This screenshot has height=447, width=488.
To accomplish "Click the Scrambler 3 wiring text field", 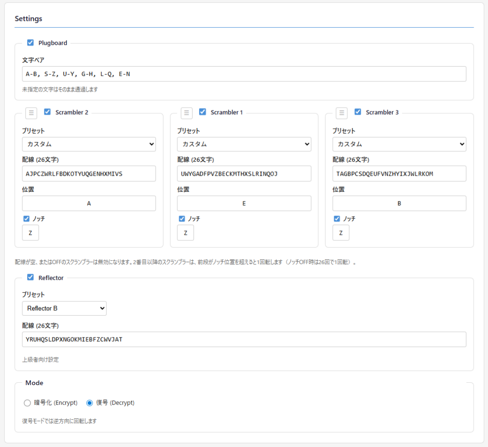I will (399, 174).
